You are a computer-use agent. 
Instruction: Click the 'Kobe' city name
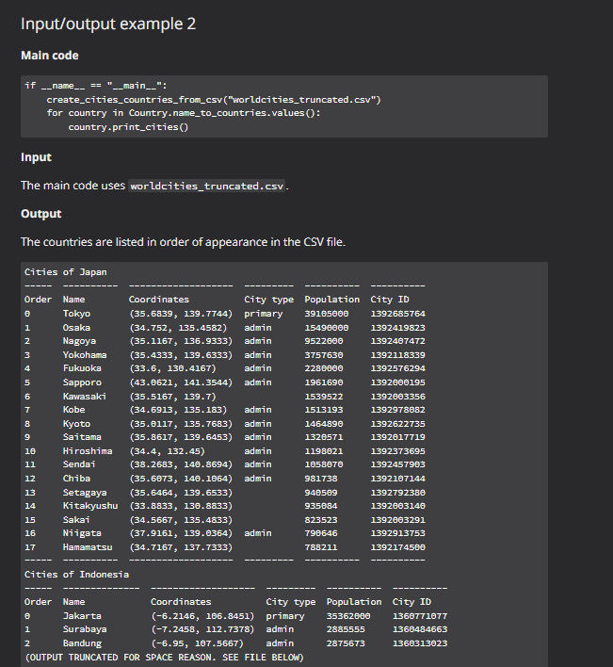click(74, 409)
